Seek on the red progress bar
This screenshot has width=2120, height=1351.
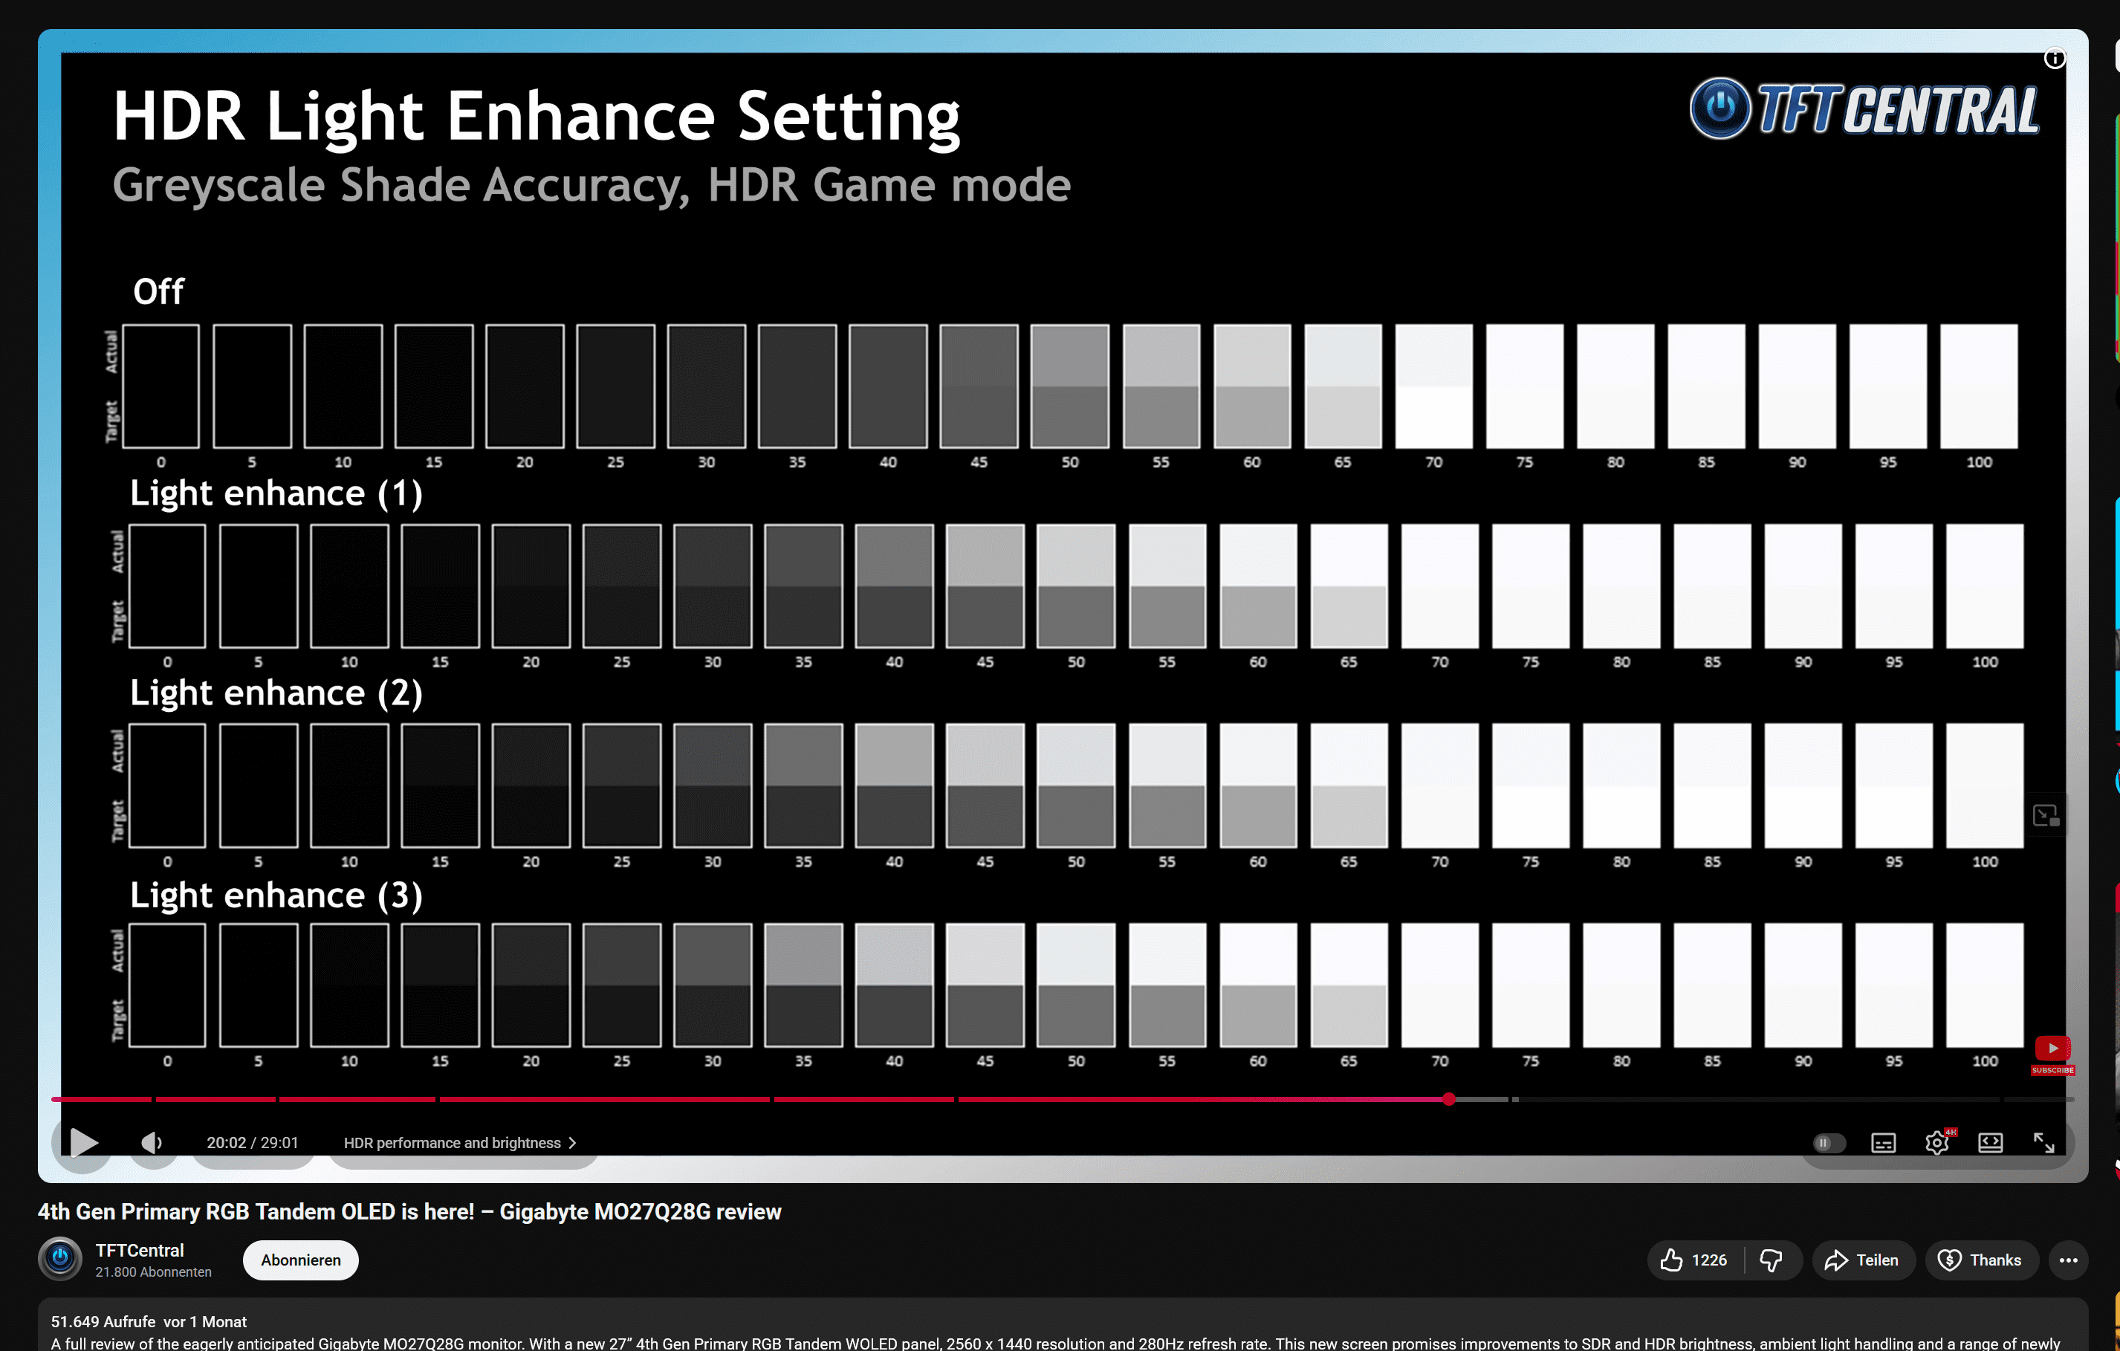(881, 1099)
